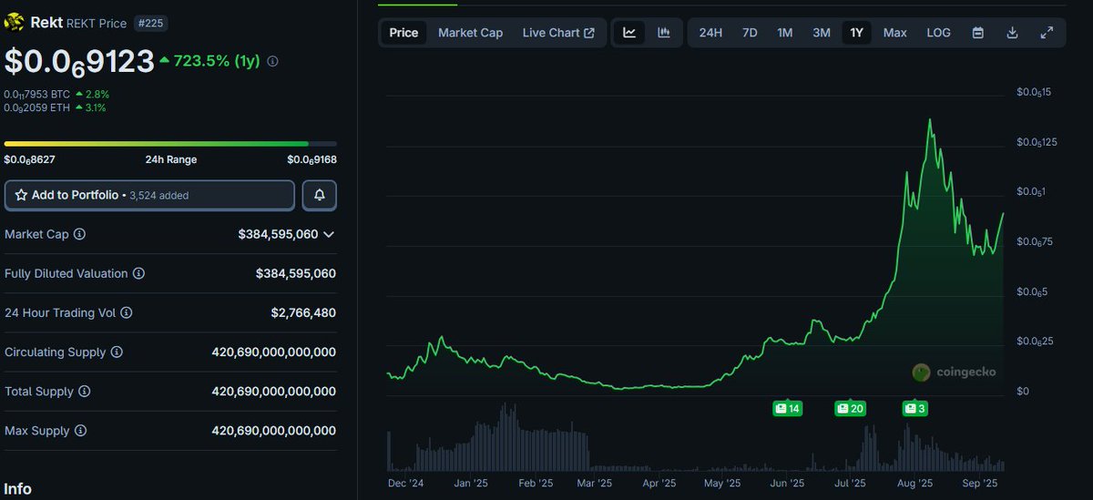The height and width of the screenshot is (500, 1093).
Task: Click the 24h high value $0.0₆9168
Action: [312, 159]
